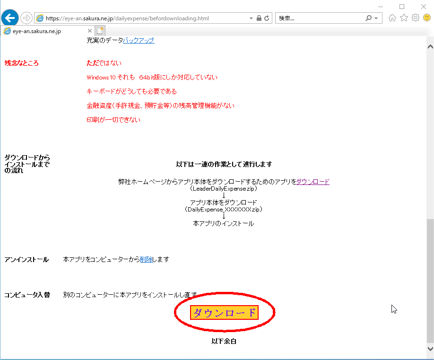Click the text アプリ本体をダウンロード
The width and height of the screenshot is (434, 360).
(223, 202)
